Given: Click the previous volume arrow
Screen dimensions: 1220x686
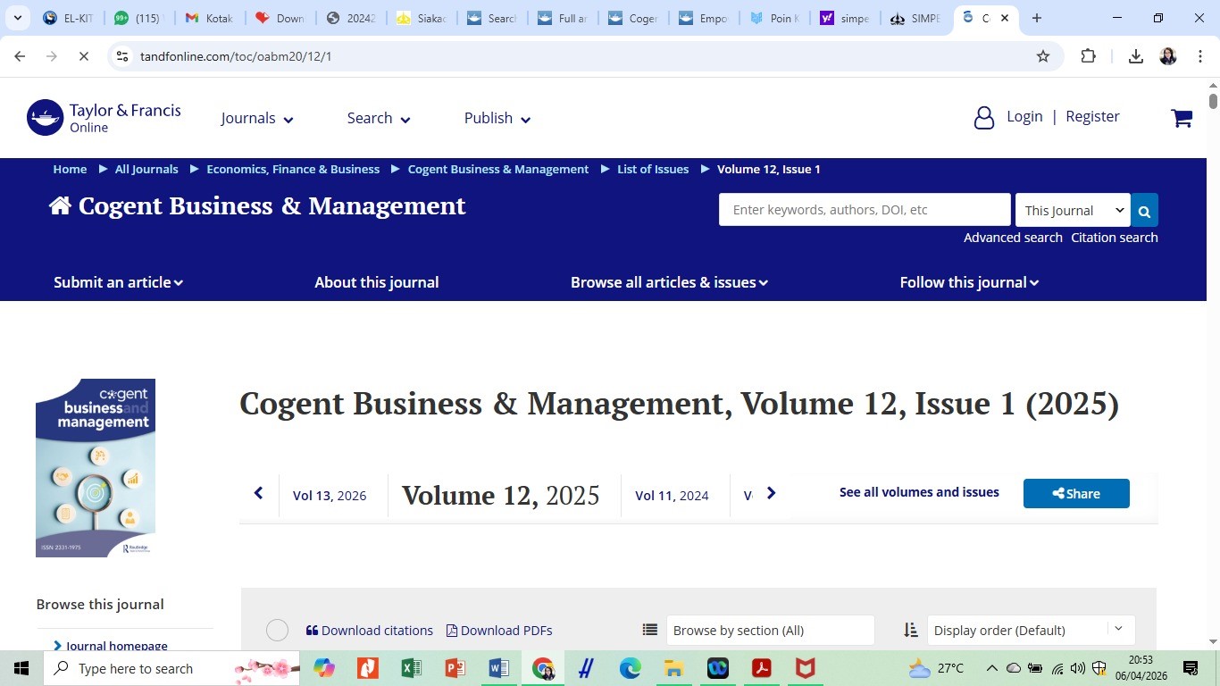Looking at the screenshot, I should [259, 493].
